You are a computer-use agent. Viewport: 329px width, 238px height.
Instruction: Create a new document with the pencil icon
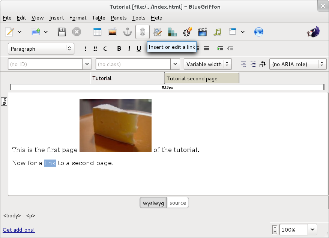[x=10, y=32]
